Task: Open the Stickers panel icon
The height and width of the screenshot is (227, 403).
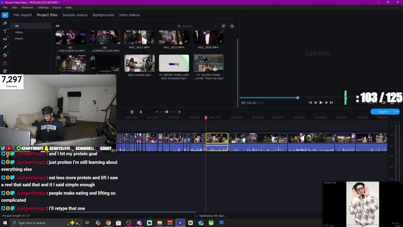Action: pos(5,55)
